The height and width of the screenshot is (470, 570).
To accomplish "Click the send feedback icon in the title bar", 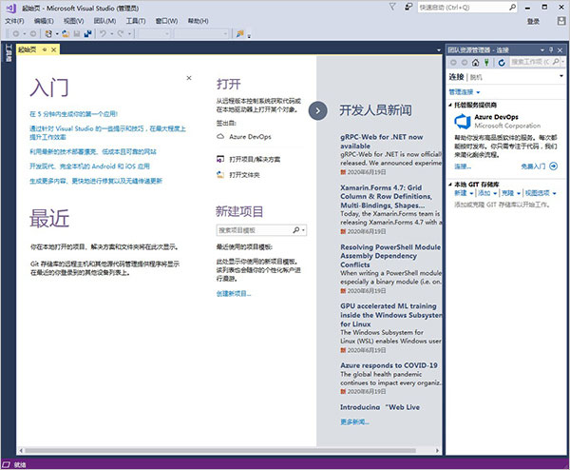I will (x=408, y=7).
